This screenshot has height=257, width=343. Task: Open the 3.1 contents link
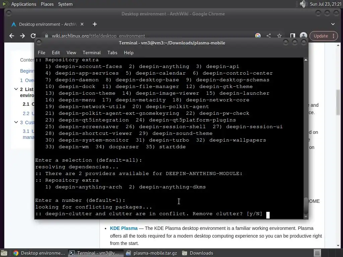pos(28,134)
